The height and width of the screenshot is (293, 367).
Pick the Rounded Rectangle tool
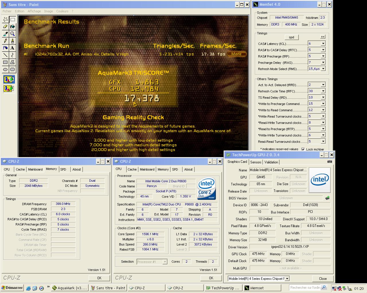pyautogui.click(x=12, y=69)
